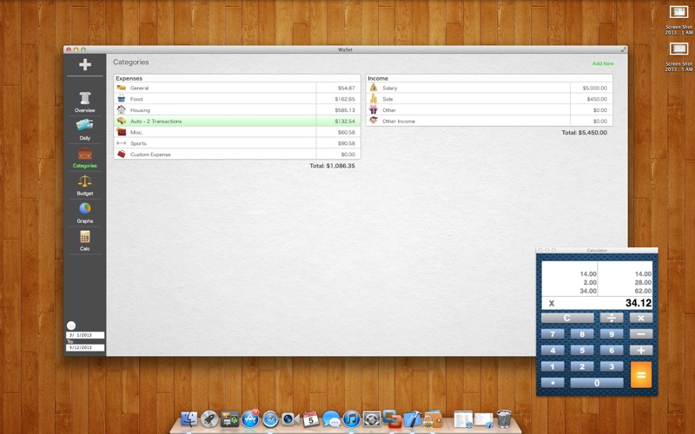The height and width of the screenshot is (434, 695).
Task: Click the Add New link
Action: 603,63
